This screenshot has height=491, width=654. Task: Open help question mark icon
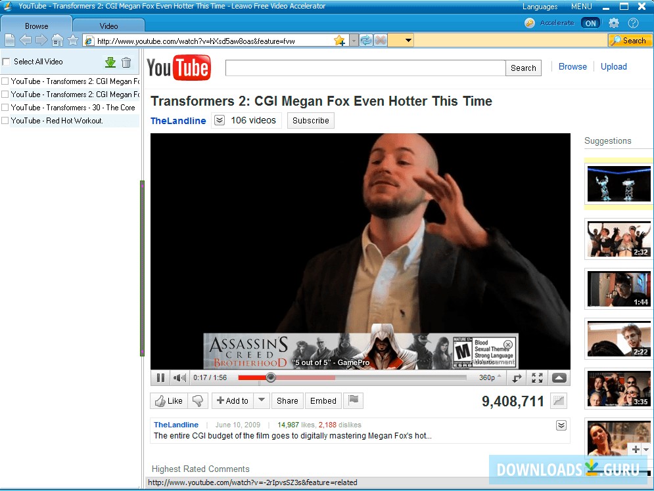(633, 23)
